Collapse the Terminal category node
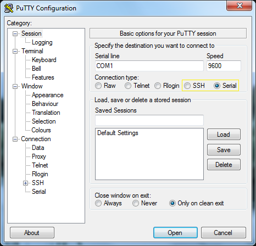This screenshot has width=256, height=246. click(x=15, y=51)
